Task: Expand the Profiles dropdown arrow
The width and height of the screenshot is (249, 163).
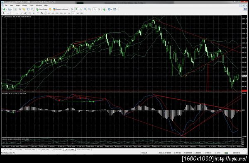Action: pyautogui.click(x=12, y=9)
